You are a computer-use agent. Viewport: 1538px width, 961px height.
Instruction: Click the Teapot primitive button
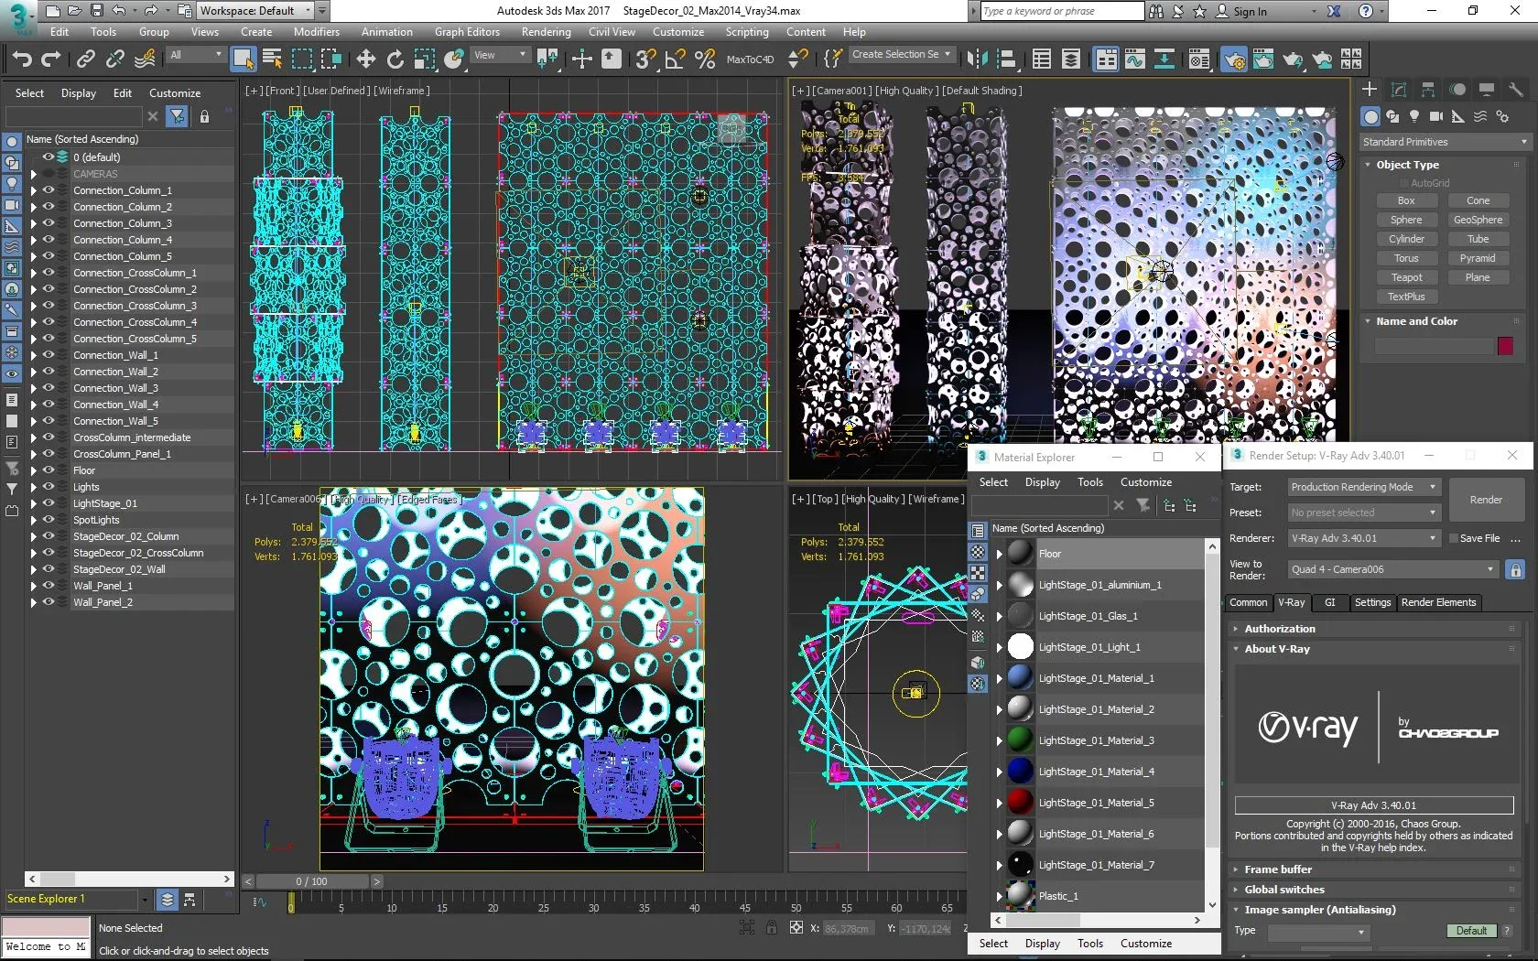point(1406,277)
